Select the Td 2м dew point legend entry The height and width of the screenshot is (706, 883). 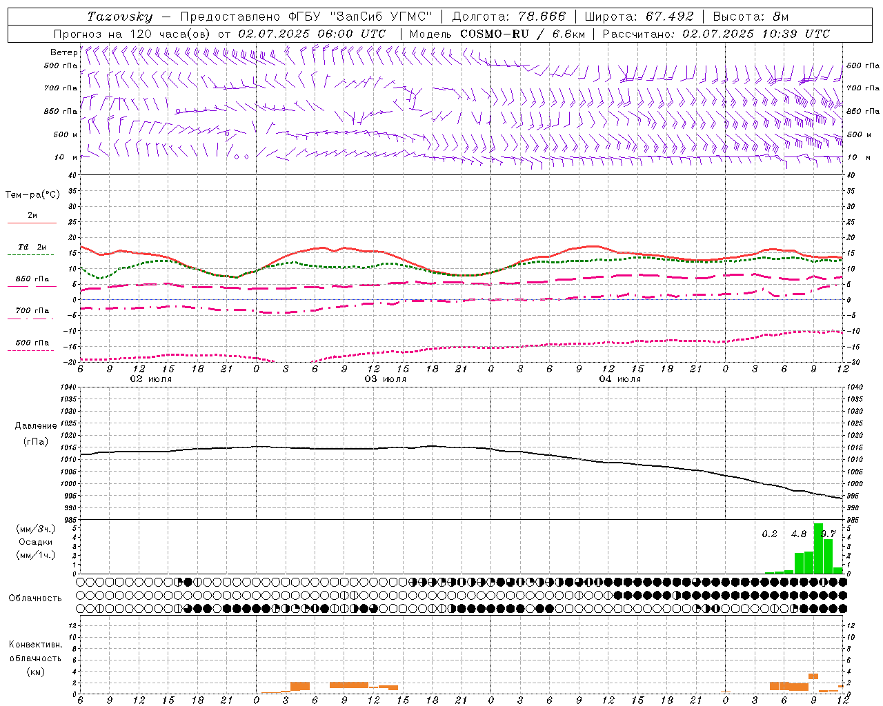[32, 247]
